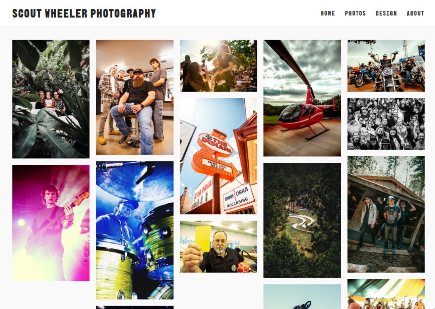The image size is (435, 309).
Task: Open the bikers on motorcycles photo
Action: [386, 66]
